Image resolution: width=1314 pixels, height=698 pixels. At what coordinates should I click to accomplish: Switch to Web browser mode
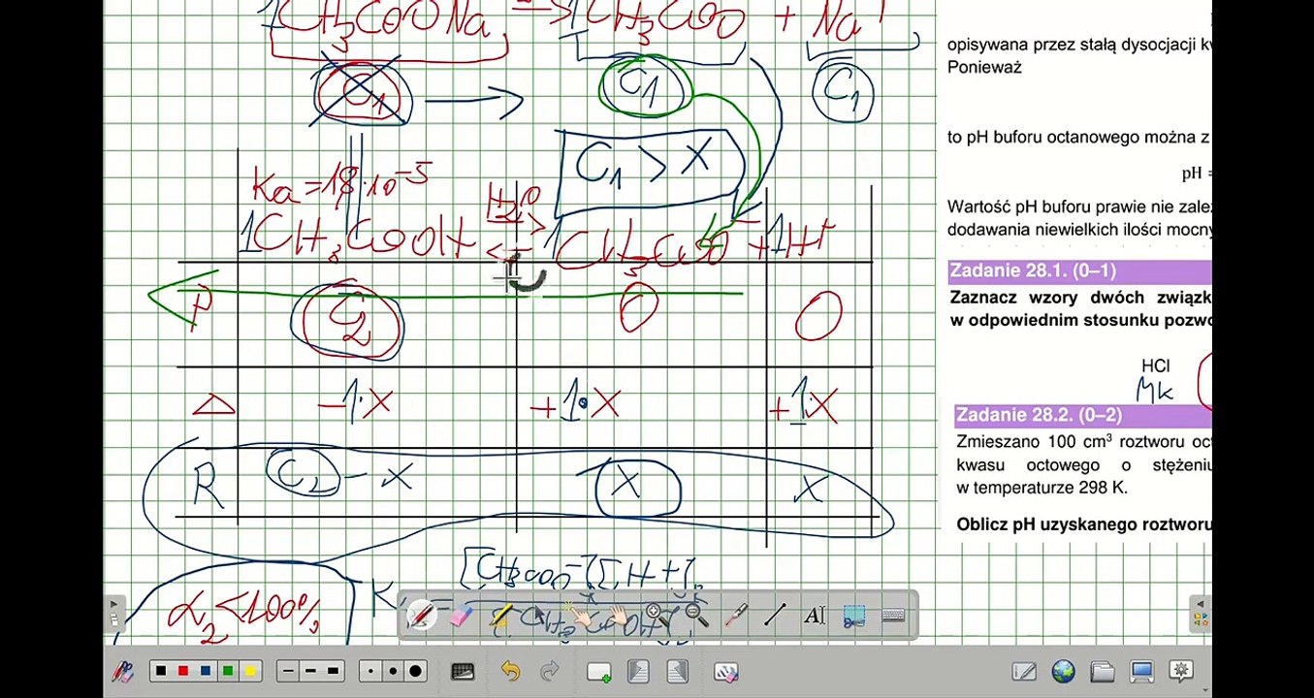pos(1063,671)
